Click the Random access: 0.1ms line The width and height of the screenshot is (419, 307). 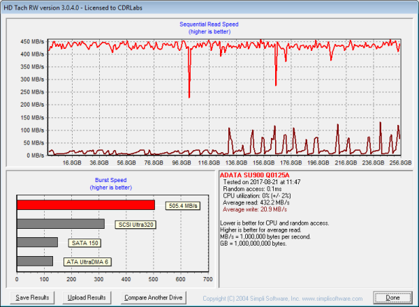click(x=252, y=189)
